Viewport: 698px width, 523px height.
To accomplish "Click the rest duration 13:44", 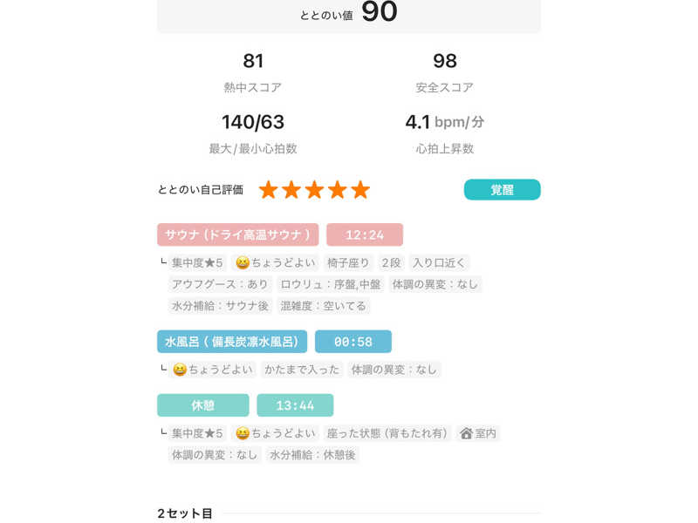I will [295, 405].
